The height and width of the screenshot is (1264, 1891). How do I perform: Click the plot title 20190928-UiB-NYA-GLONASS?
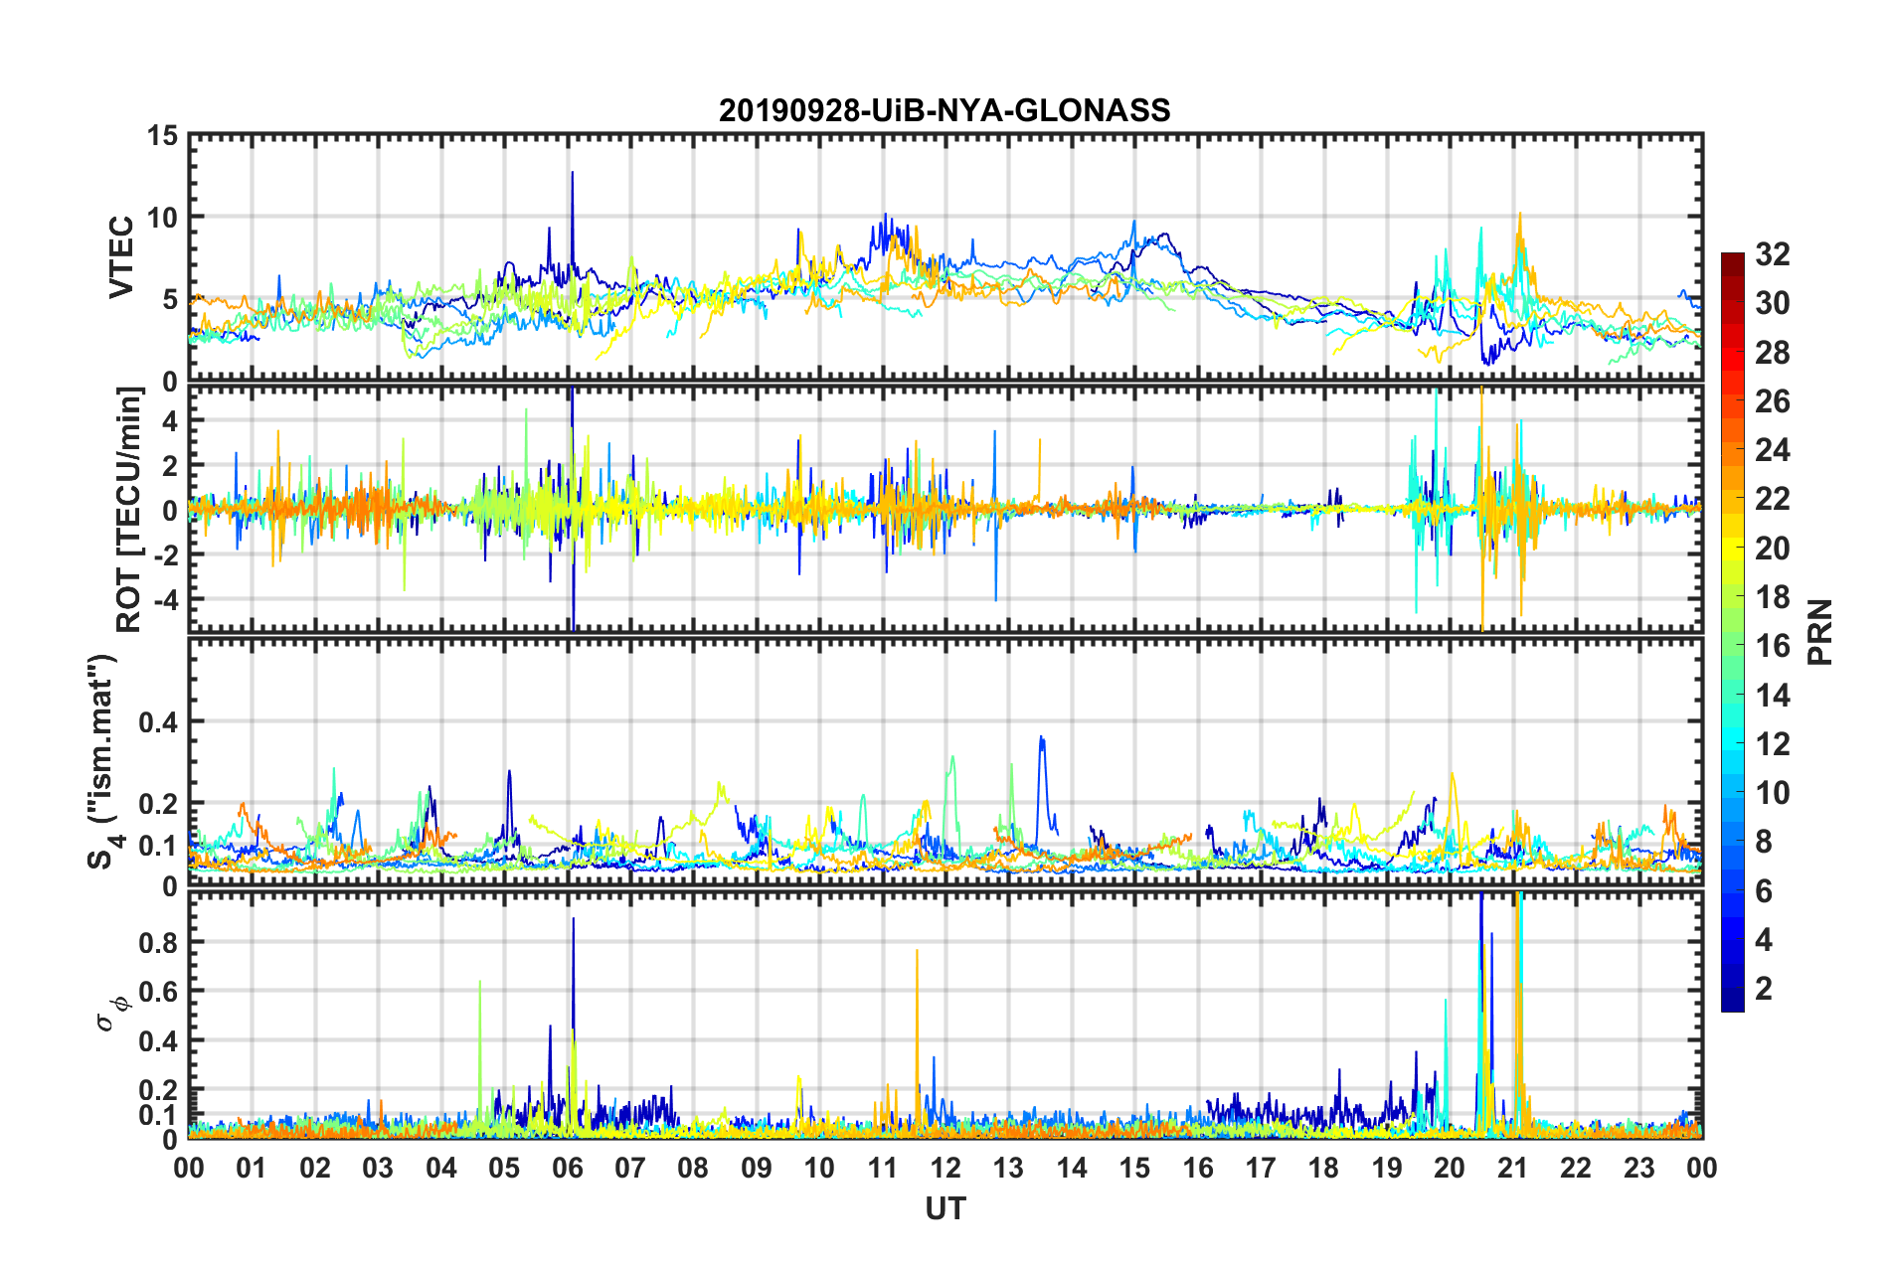[945, 110]
